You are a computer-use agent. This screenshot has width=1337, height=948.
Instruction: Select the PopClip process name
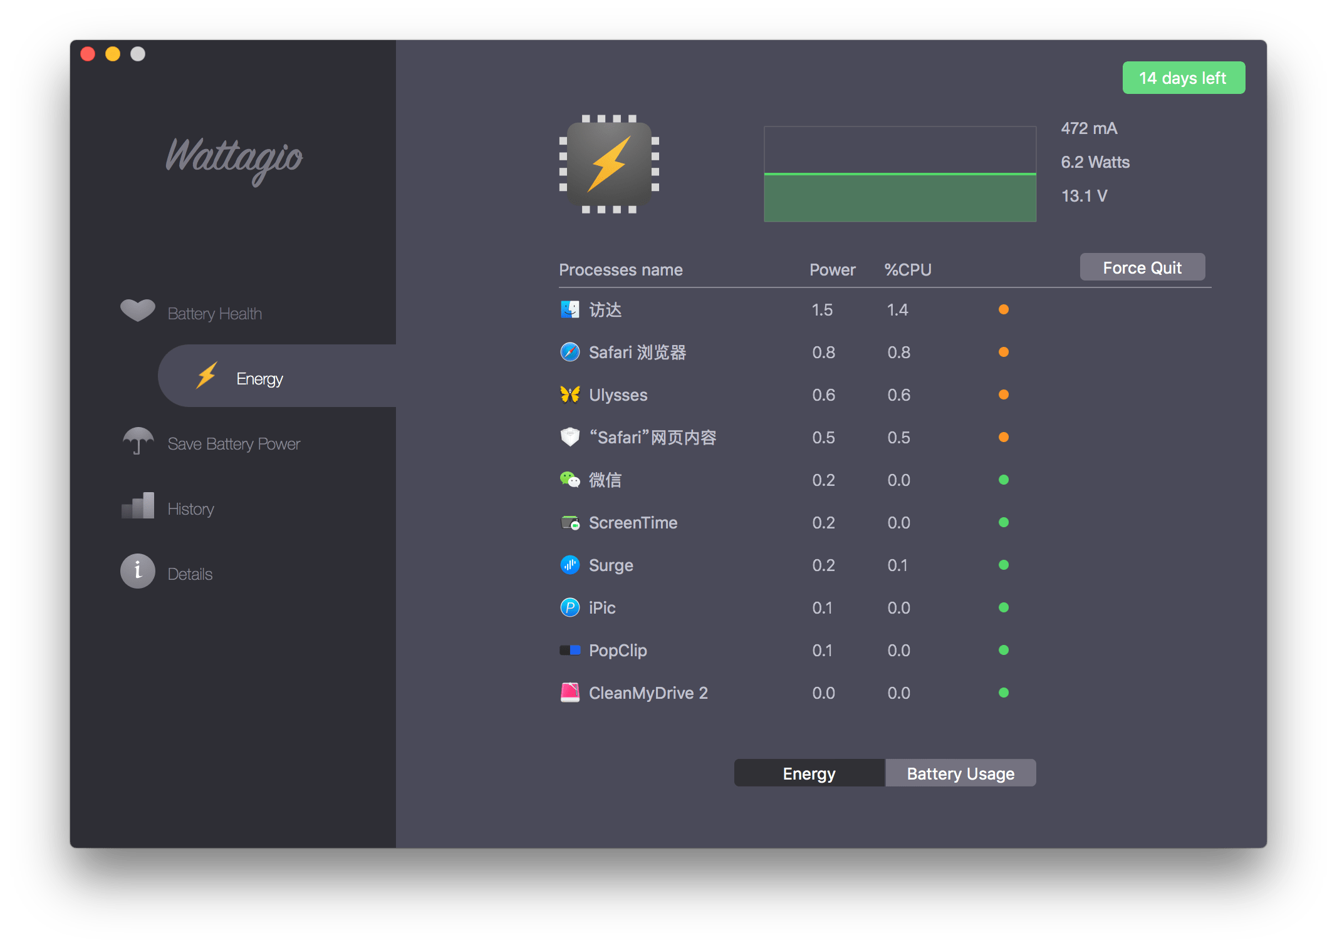point(618,650)
